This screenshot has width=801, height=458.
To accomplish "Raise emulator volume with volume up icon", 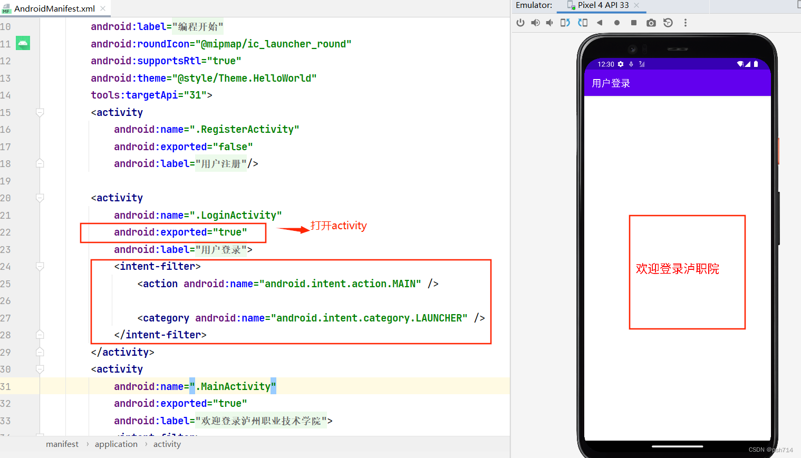I will pyautogui.click(x=535, y=23).
